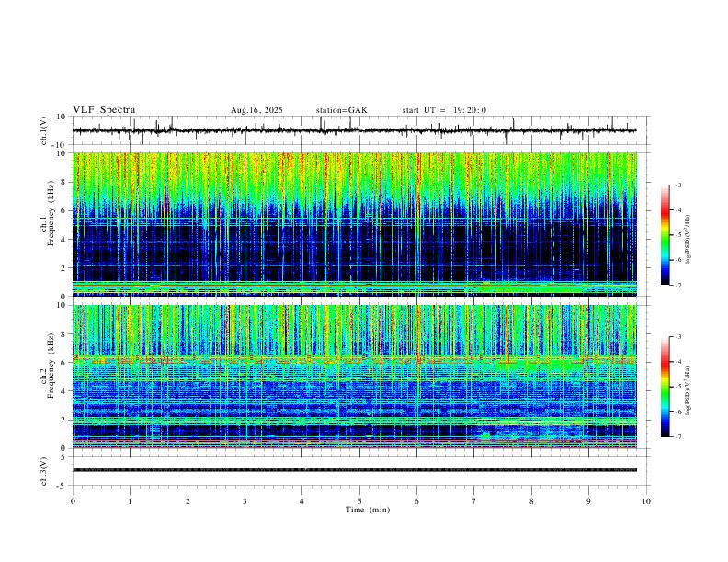Click the ch.3 black waveform band
The image size is (728, 562).
(354, 470)
